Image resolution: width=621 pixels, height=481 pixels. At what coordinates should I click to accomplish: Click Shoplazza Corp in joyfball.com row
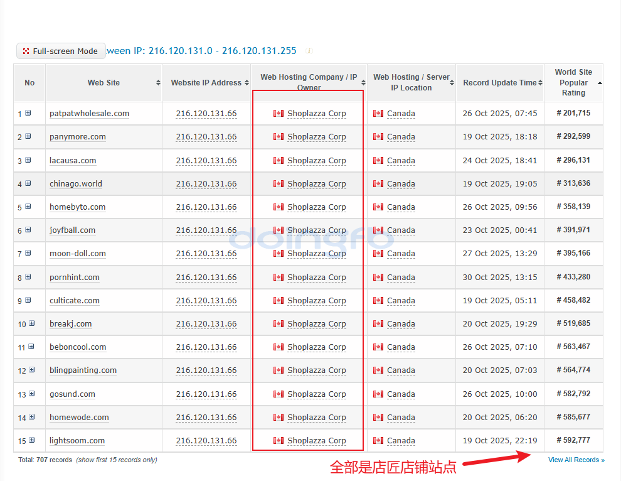coord(316,230)
